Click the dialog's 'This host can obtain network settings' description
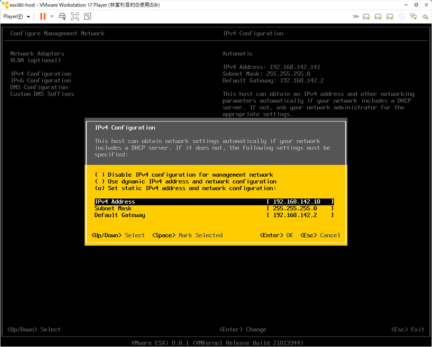Screen dimensions: 432x347 212,148
